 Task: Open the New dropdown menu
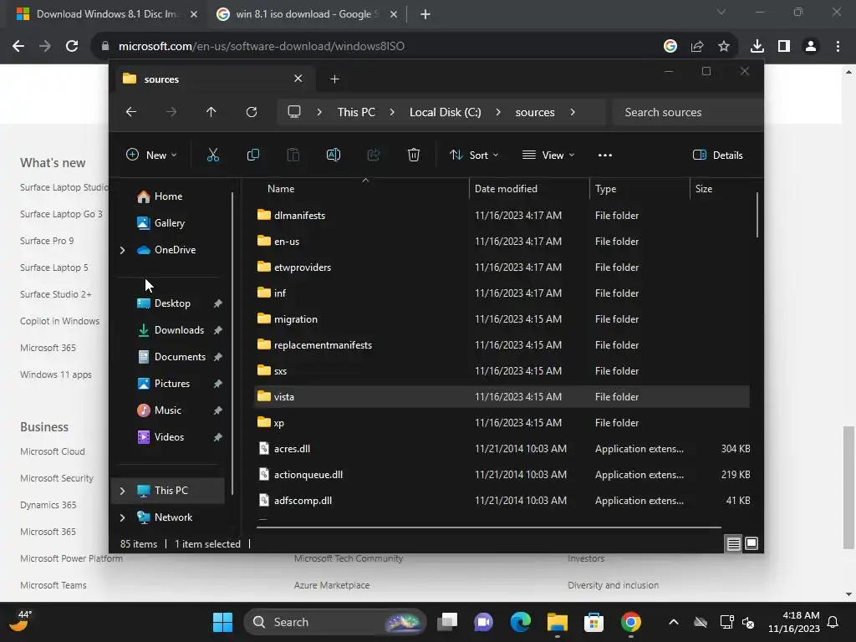(152, 155)
